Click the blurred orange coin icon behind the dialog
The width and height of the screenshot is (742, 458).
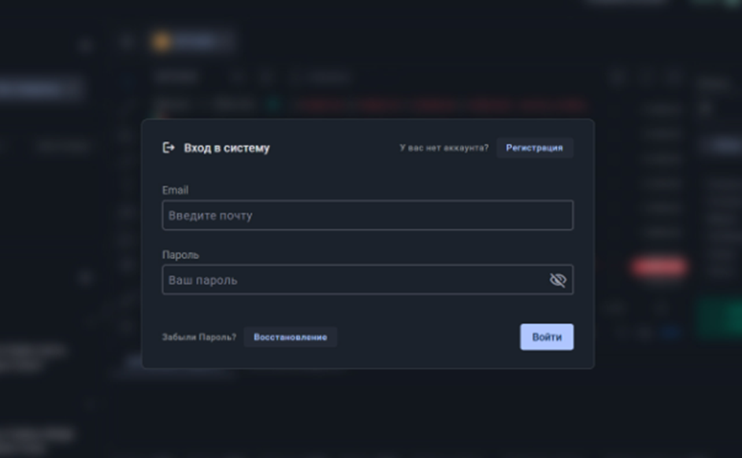161,42
